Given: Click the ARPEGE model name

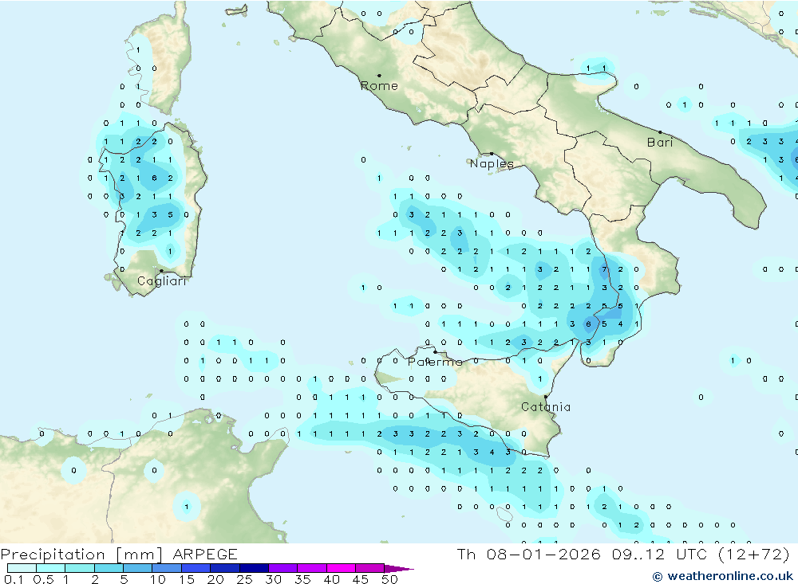Looking at the screenshot, I should point(205,554).
